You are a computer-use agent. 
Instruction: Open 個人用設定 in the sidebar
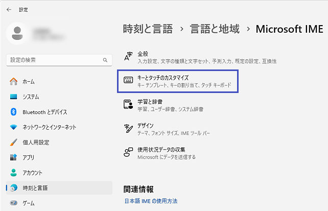coord(36,143)
